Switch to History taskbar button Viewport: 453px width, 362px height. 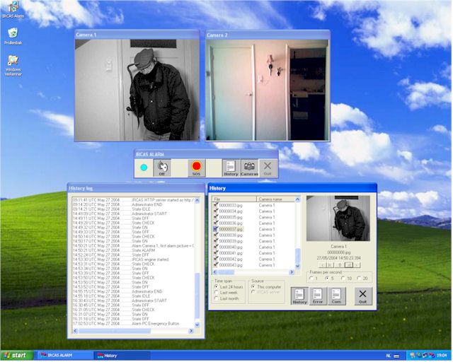click(x=122, y=356)
